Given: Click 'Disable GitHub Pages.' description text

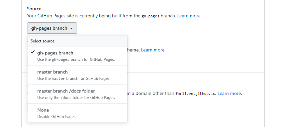Looking at the screenshot, I should 57,117.
